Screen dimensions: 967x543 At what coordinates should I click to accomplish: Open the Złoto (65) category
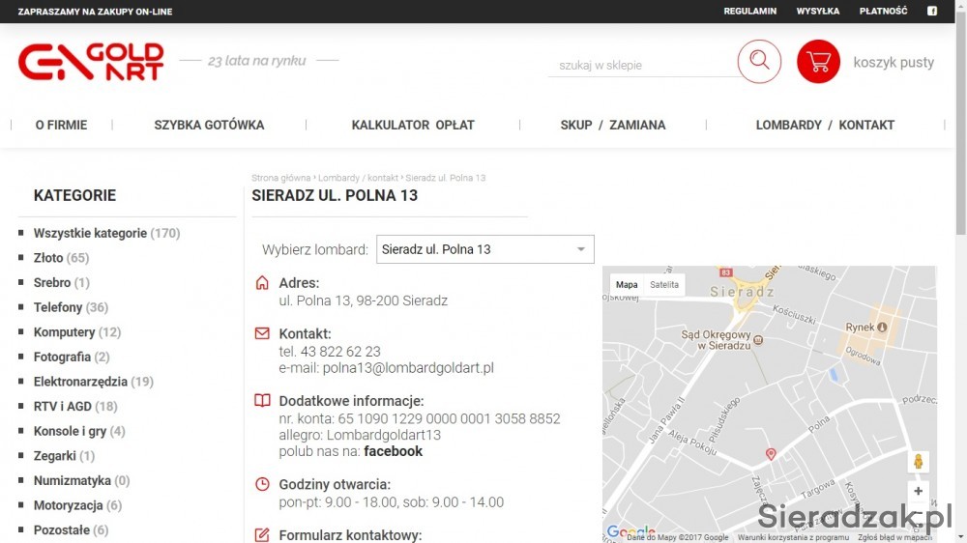61,258
